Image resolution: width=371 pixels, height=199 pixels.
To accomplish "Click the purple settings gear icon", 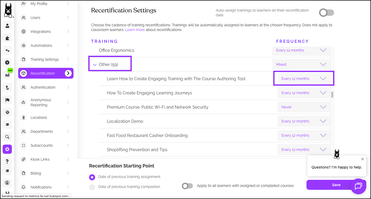I will [7, 149].
